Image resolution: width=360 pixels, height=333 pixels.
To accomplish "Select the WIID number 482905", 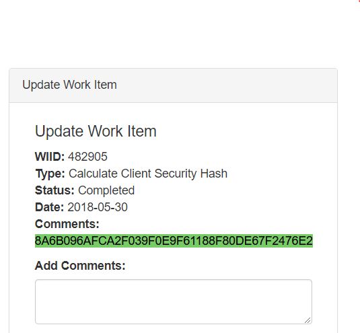I will (x=87, y=157).
